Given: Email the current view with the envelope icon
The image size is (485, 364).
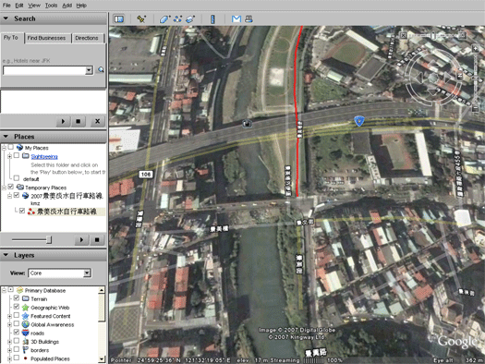Looking at the screenshot, I should click(x=236, y=19).
